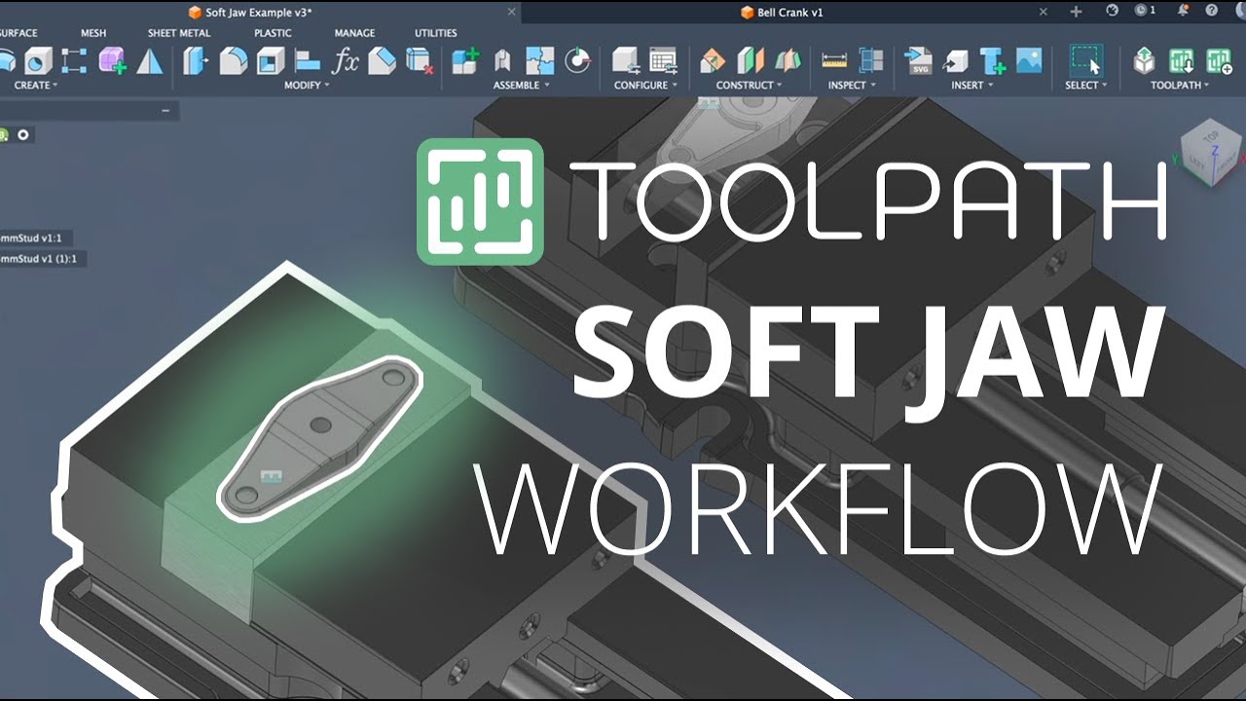Open Change Parameters (fx) dialog
1246x701 pixels.
345,61
